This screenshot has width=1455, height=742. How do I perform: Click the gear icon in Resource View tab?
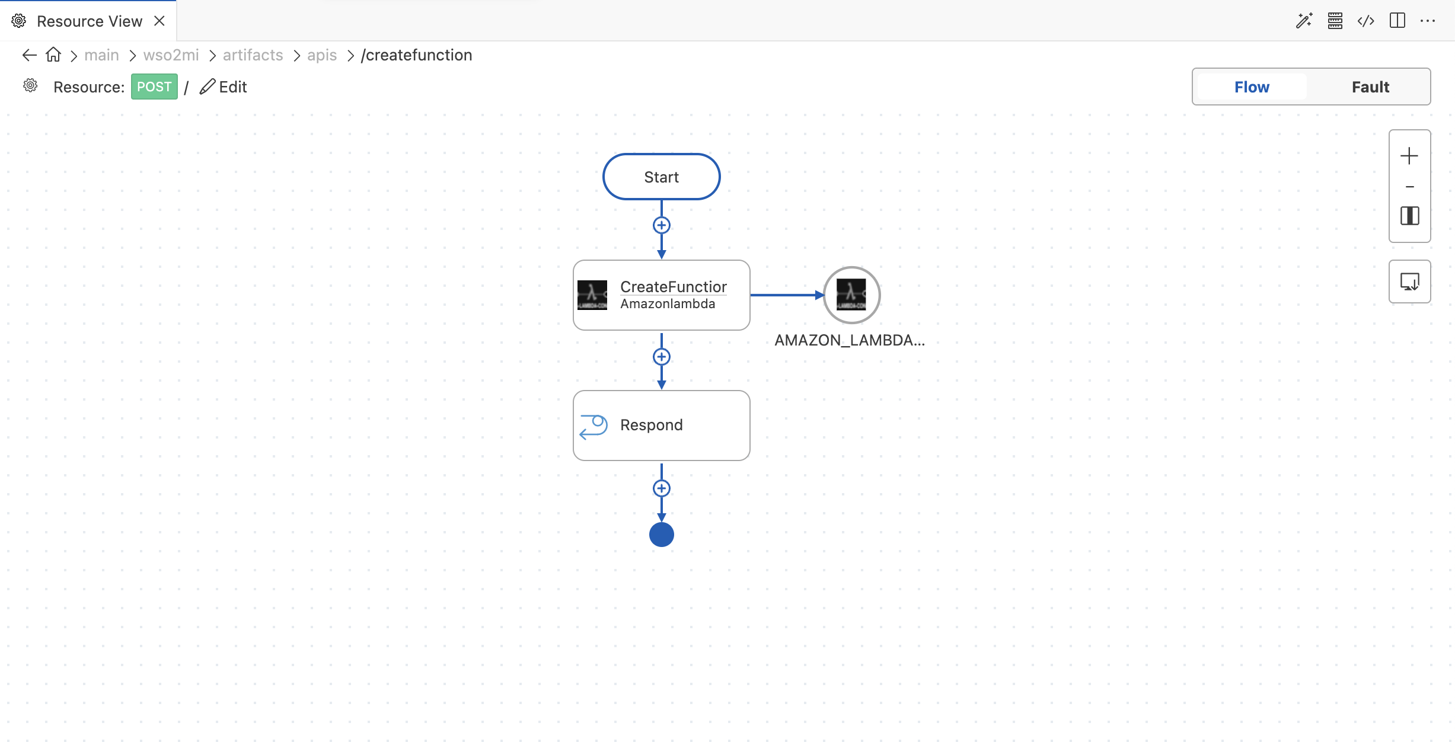tap(19, 21)
